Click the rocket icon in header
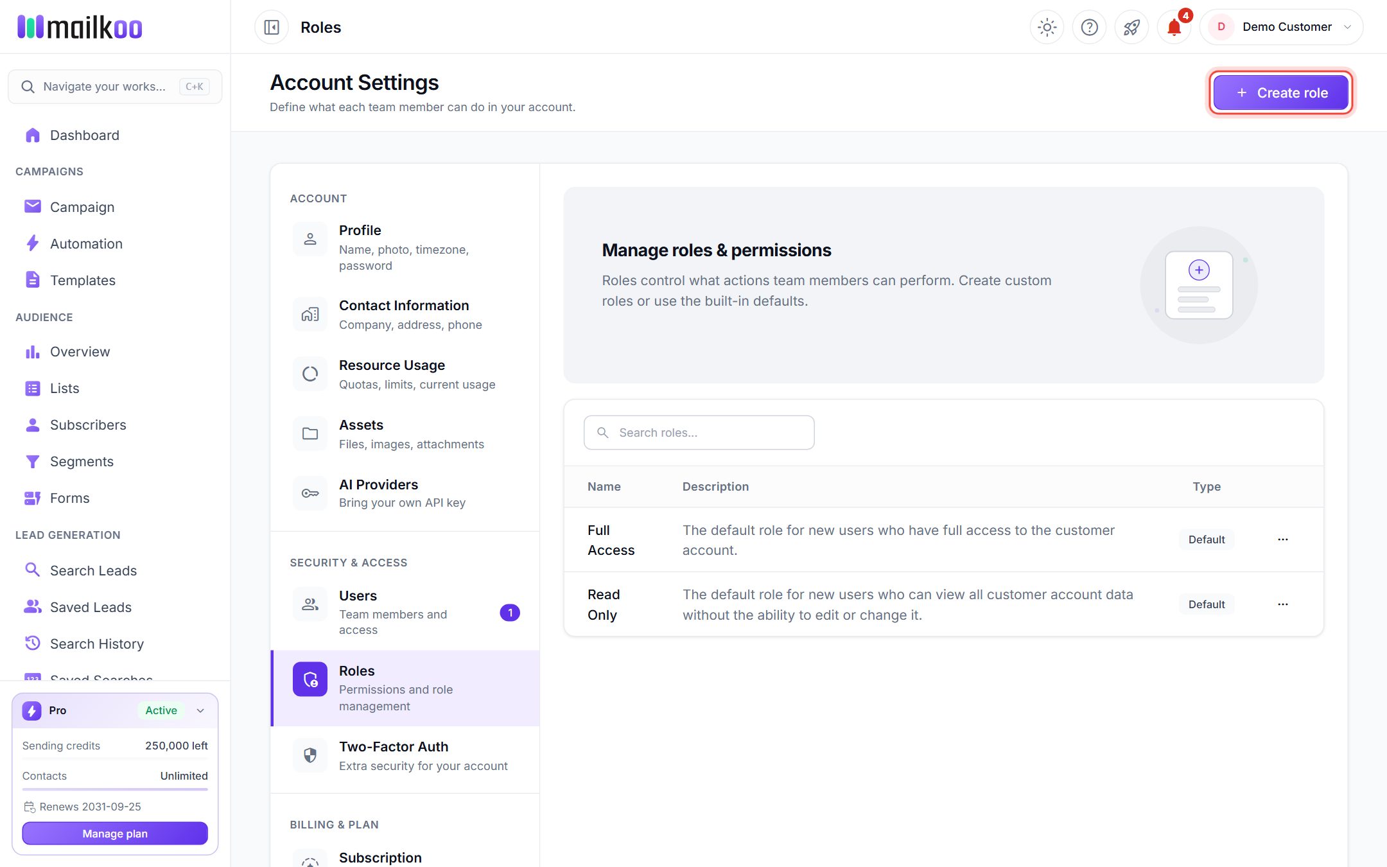This screenshot has width=1387, height=867. pyautogui.click(x=1131, y=27)
